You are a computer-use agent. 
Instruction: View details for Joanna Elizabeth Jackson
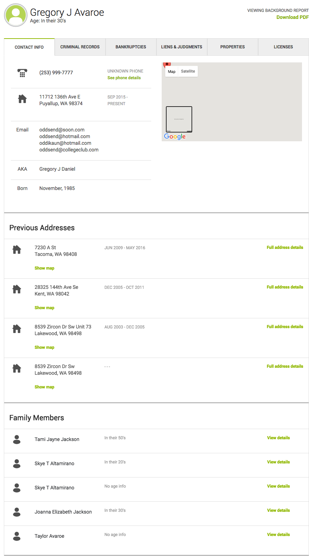(x=278, y=510)
